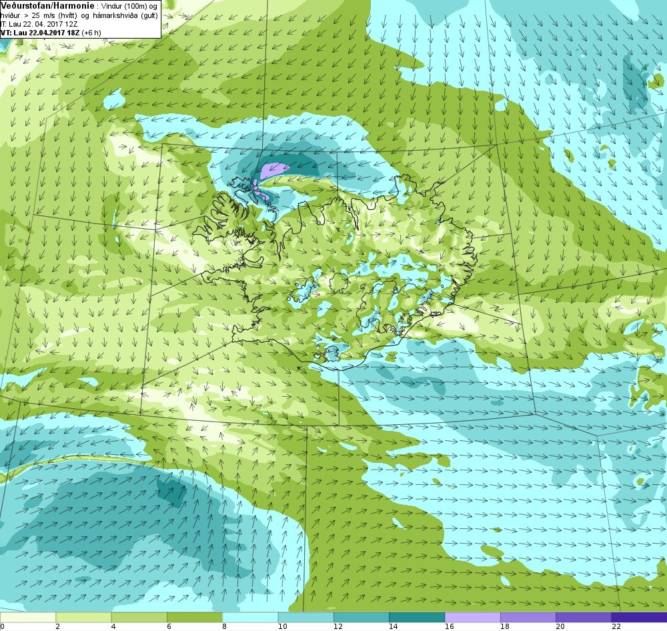Click the 20-22 m/s violet legend swatch

pos(584,617)
